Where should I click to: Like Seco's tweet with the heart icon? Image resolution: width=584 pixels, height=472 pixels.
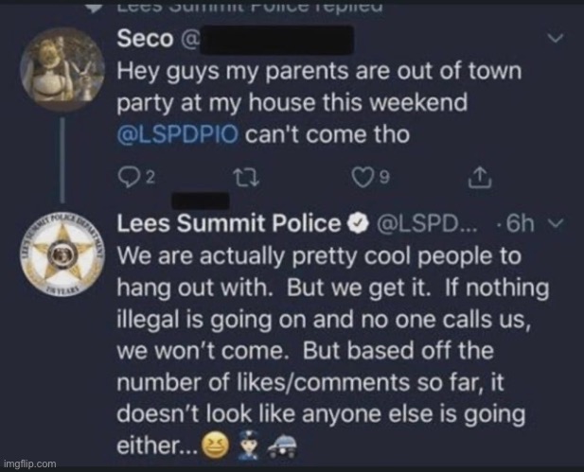[363, 178]
